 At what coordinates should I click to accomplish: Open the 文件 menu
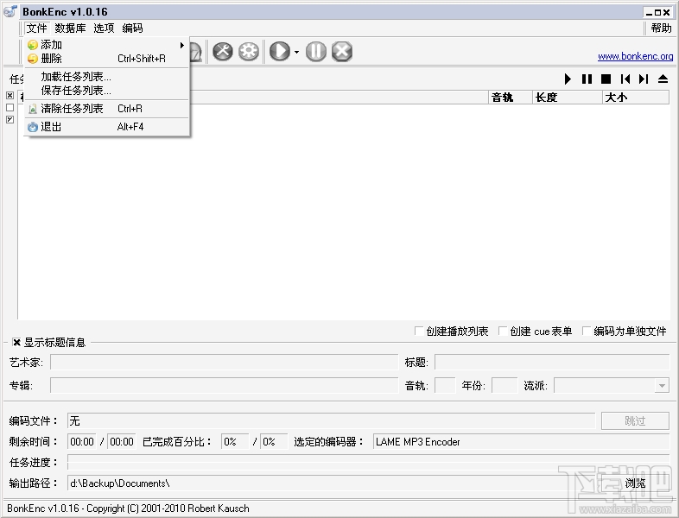click(36, 28)
